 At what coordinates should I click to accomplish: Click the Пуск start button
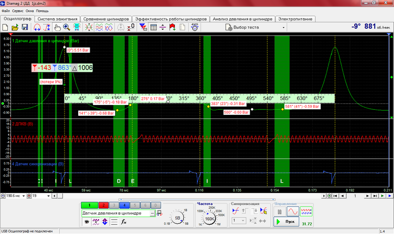(286, 222)
